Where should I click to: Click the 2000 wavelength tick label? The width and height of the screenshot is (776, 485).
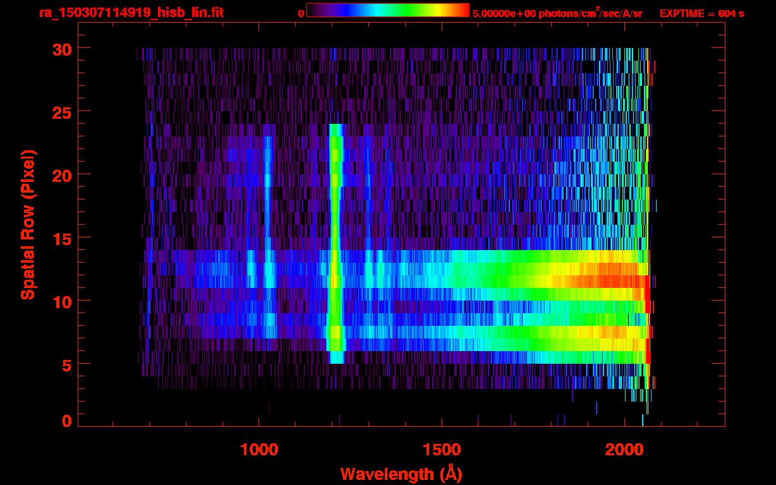[624, 450]
